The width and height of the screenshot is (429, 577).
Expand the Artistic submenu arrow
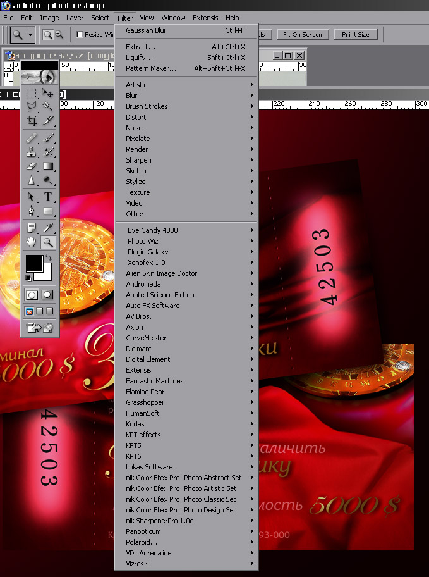252,85
